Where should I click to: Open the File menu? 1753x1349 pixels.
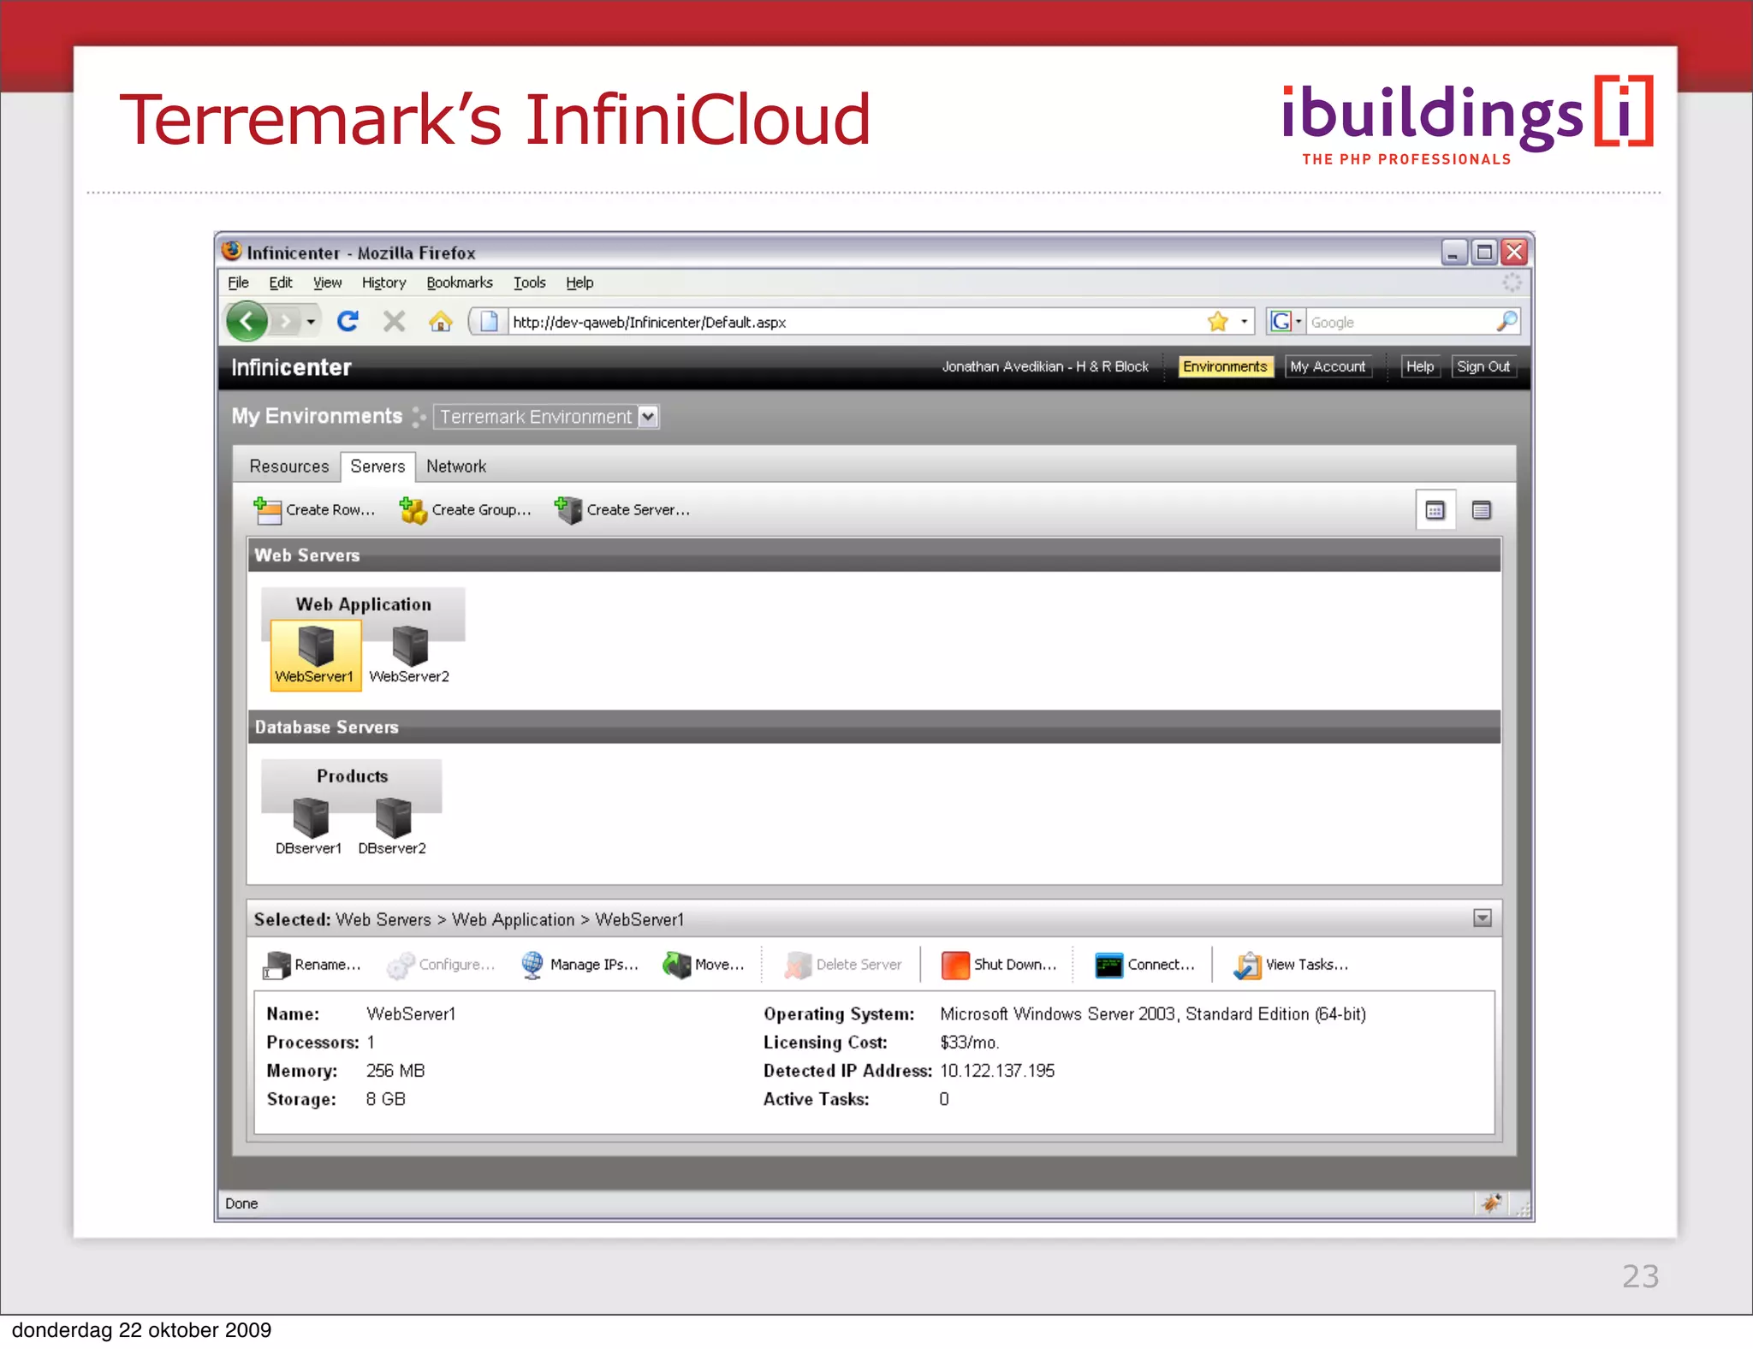click(238, 282)
